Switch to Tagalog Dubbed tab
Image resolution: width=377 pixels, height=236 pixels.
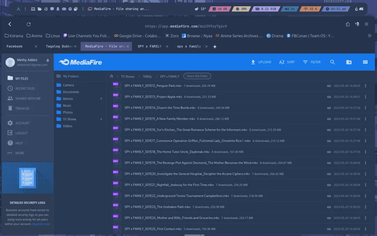click(59, 46)
